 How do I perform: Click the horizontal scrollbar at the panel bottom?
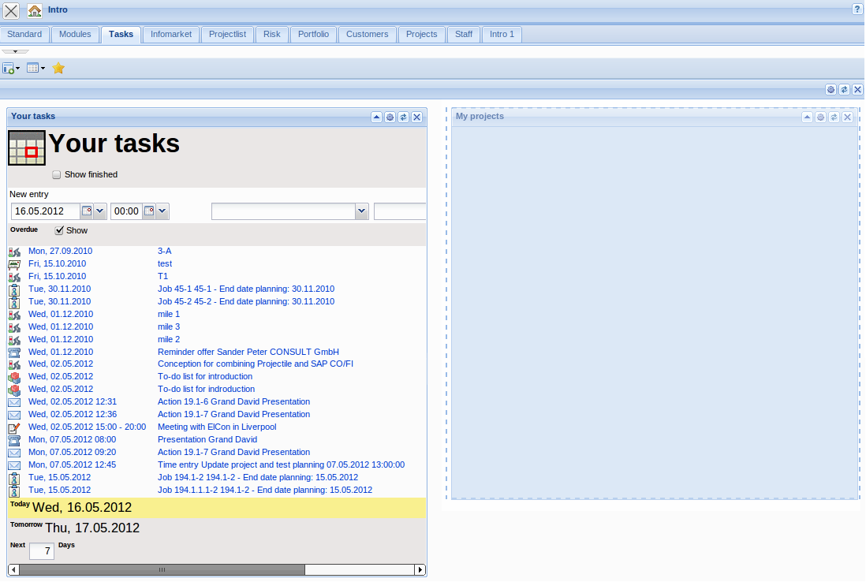161,569
